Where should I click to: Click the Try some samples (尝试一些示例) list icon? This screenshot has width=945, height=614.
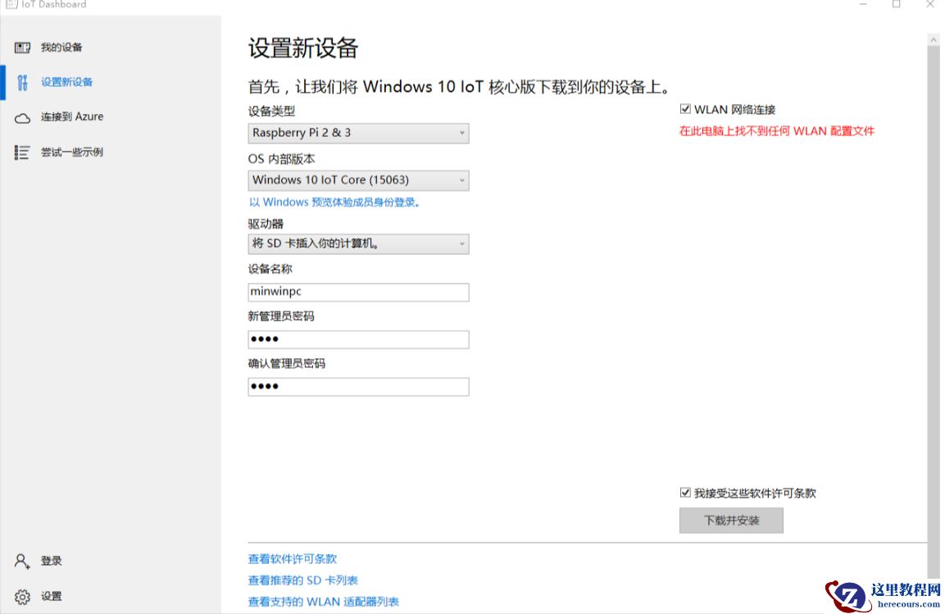click(22, 152)
